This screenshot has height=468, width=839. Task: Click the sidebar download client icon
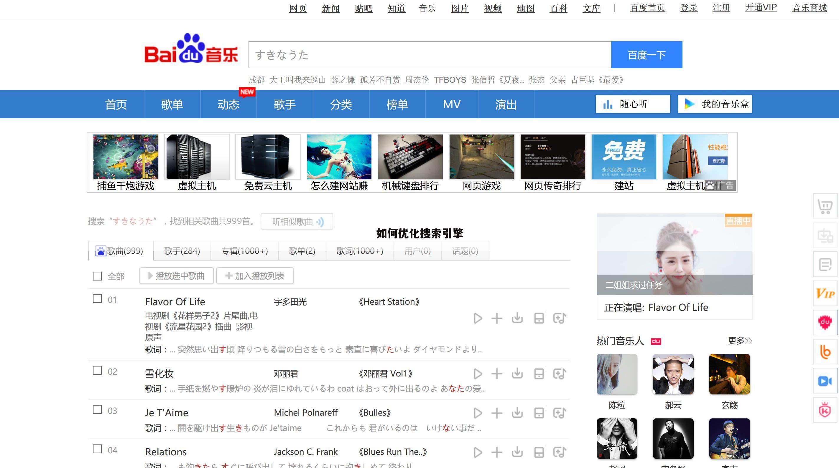coord(825,235)
